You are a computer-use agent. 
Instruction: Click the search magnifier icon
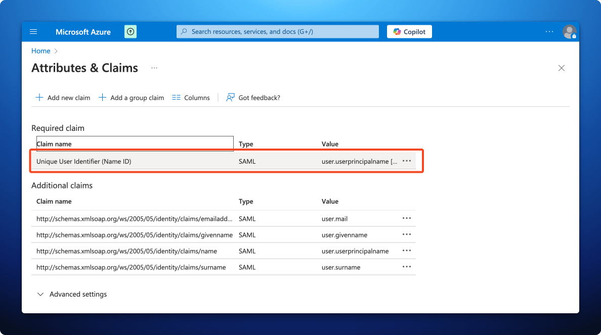tap(184, 31)
